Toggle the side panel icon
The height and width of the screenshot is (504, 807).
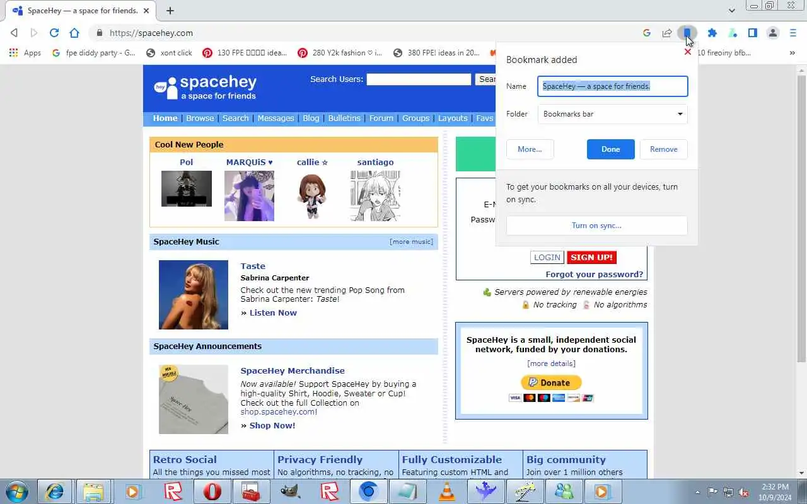753,33
